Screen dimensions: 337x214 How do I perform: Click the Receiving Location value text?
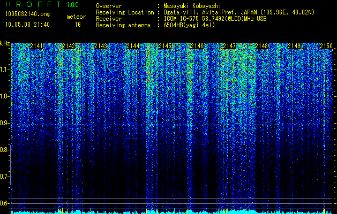tap(239, 12)
